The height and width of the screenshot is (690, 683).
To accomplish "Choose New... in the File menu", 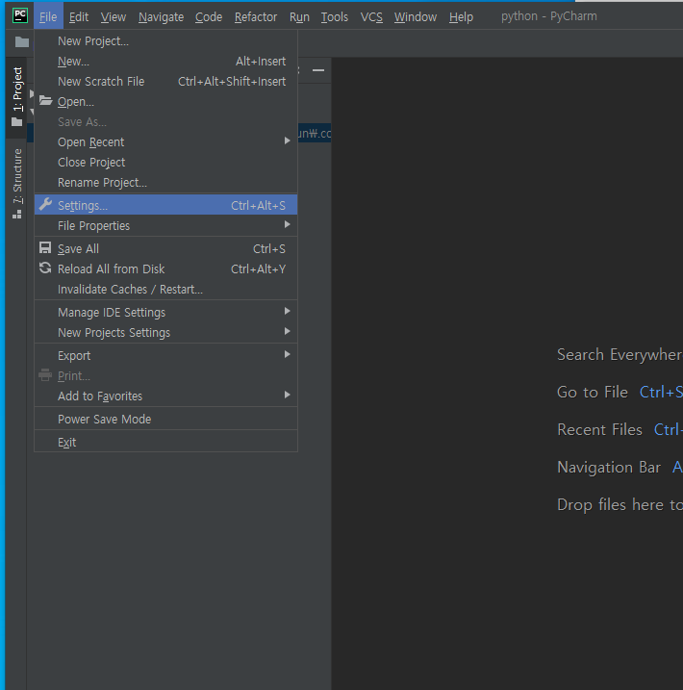I will tap(165, 62).
